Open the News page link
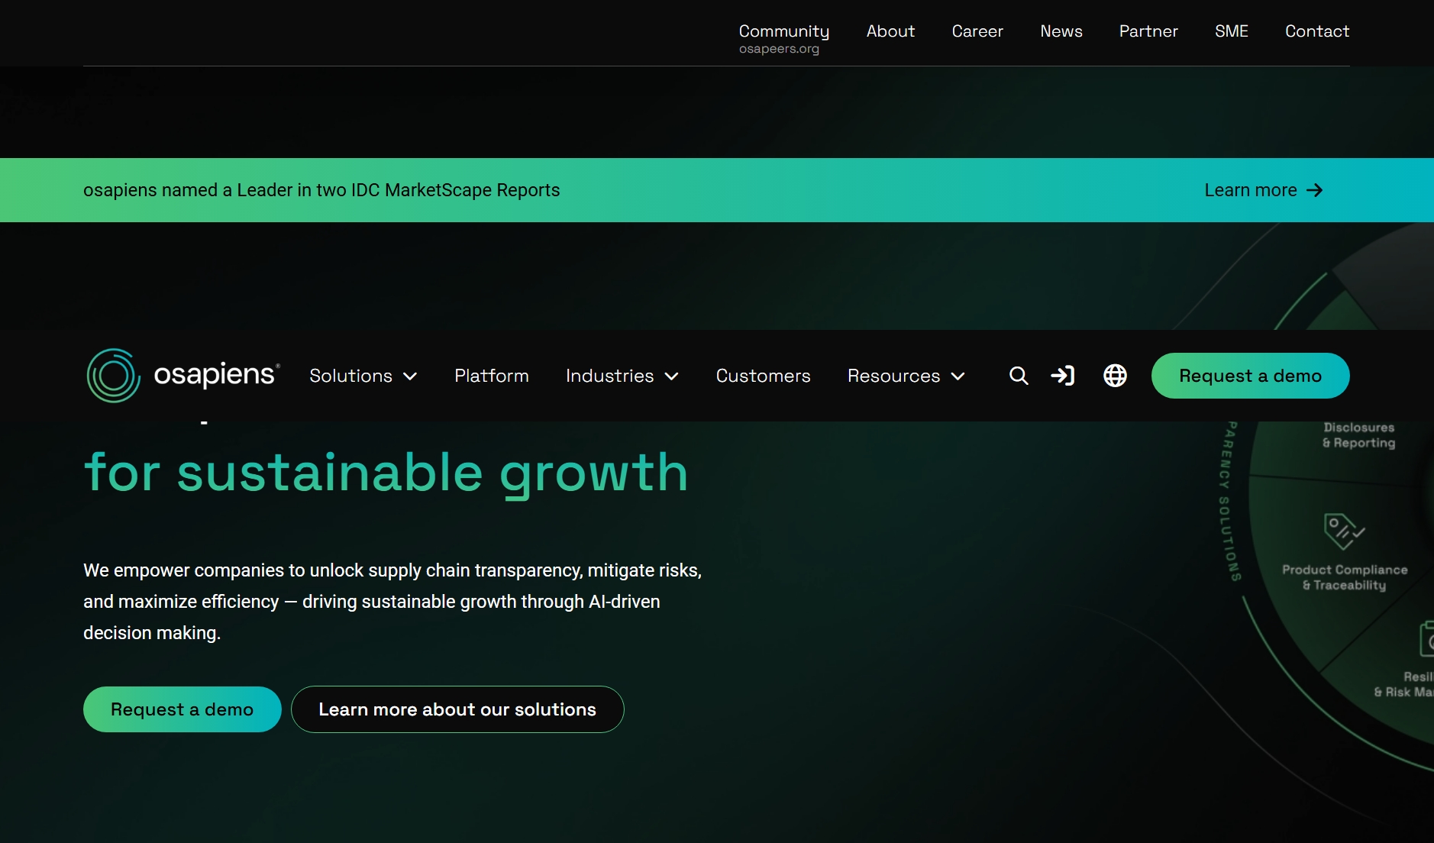This screenshot has height=843, width=1434. point(1061,31)
